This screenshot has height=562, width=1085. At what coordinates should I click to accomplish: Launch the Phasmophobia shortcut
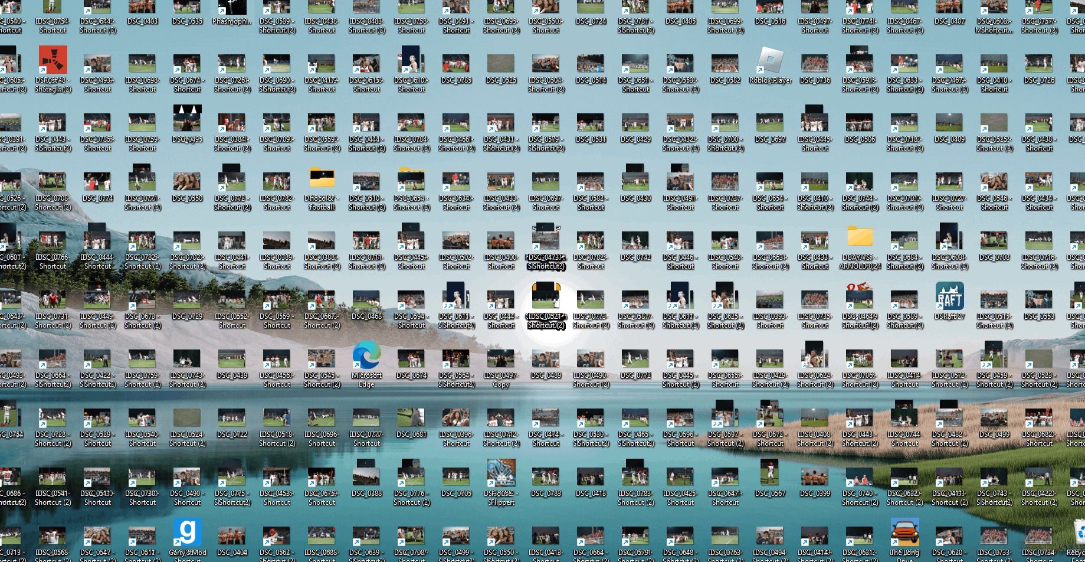232,8
